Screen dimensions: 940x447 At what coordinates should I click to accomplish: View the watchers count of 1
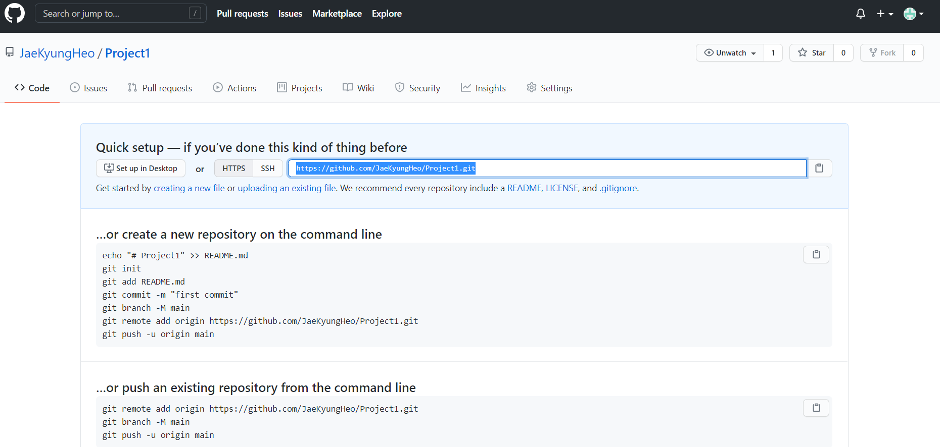point(773,52)
